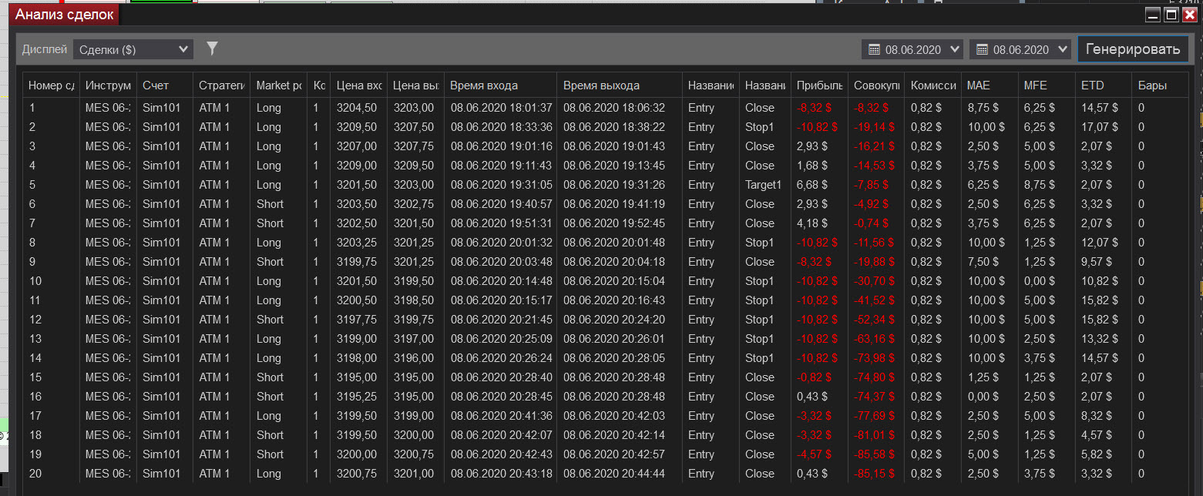Open the Дисплей dropdown Сделки ($)
Viewport: 1203px width, 496px height.
point(133,49)
